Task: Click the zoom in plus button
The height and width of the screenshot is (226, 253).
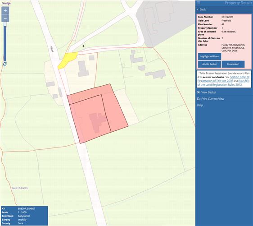Action: tap(5, 10)
